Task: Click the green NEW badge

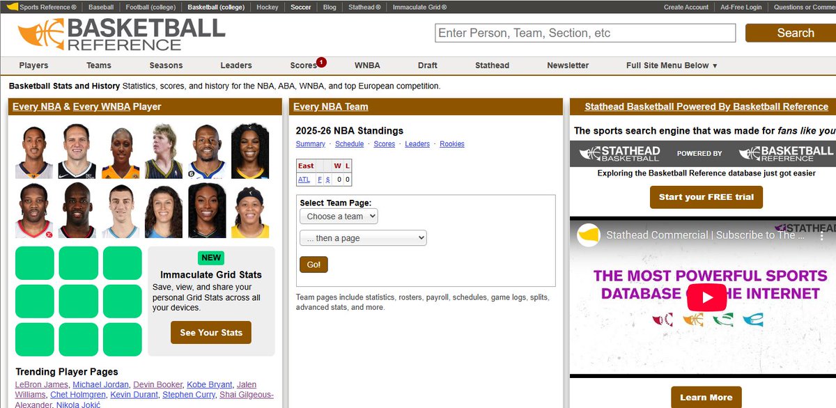Action: [211, 258]
